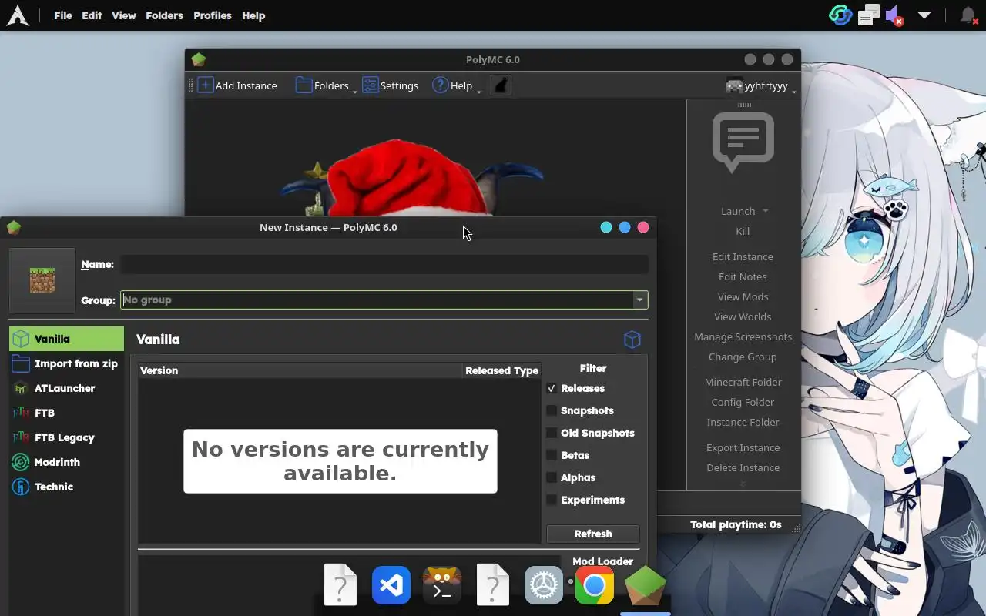This screenshot has height=616, width=986.
Task: Open the Edit menu in top bar
Action: tap(92, 15)
